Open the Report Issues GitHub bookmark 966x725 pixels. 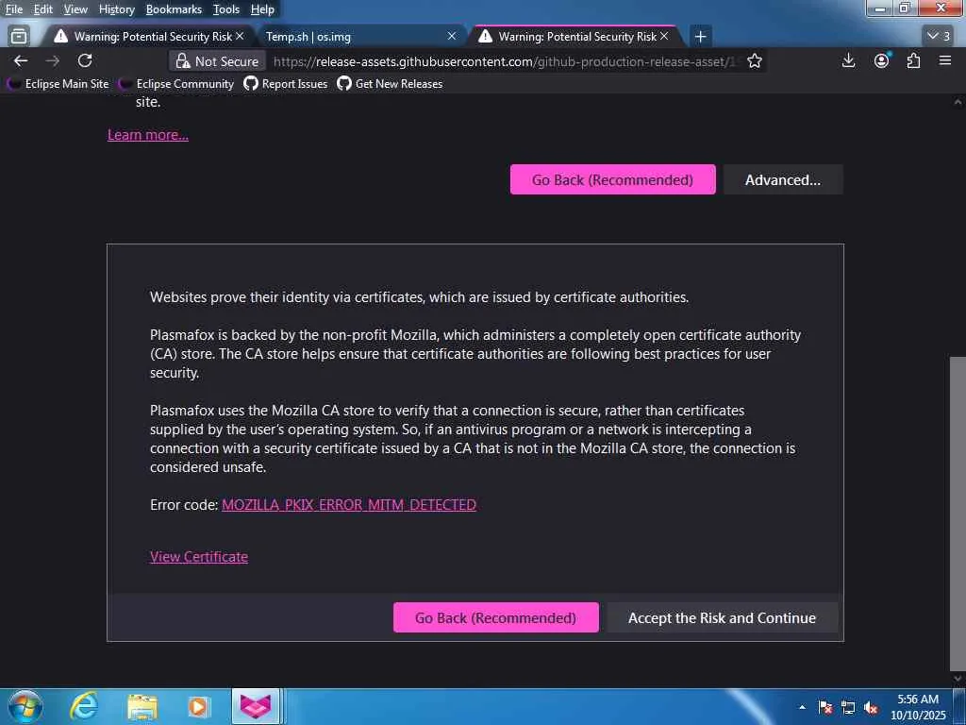[285, 84]
